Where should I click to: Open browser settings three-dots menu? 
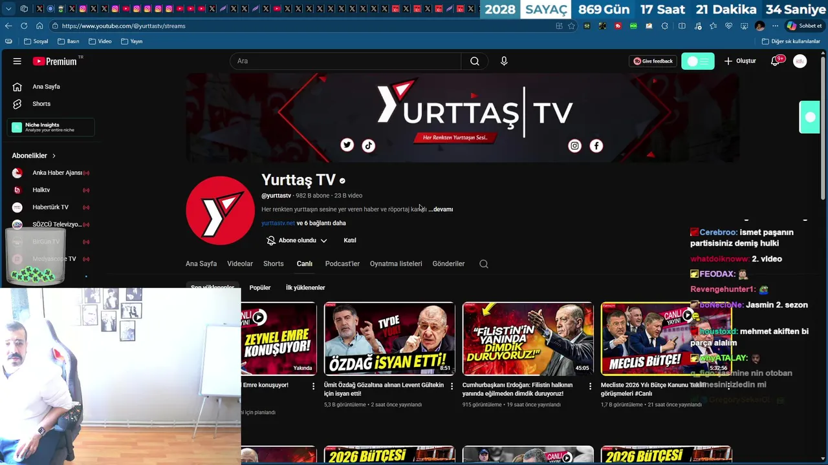tap(775, 26)
